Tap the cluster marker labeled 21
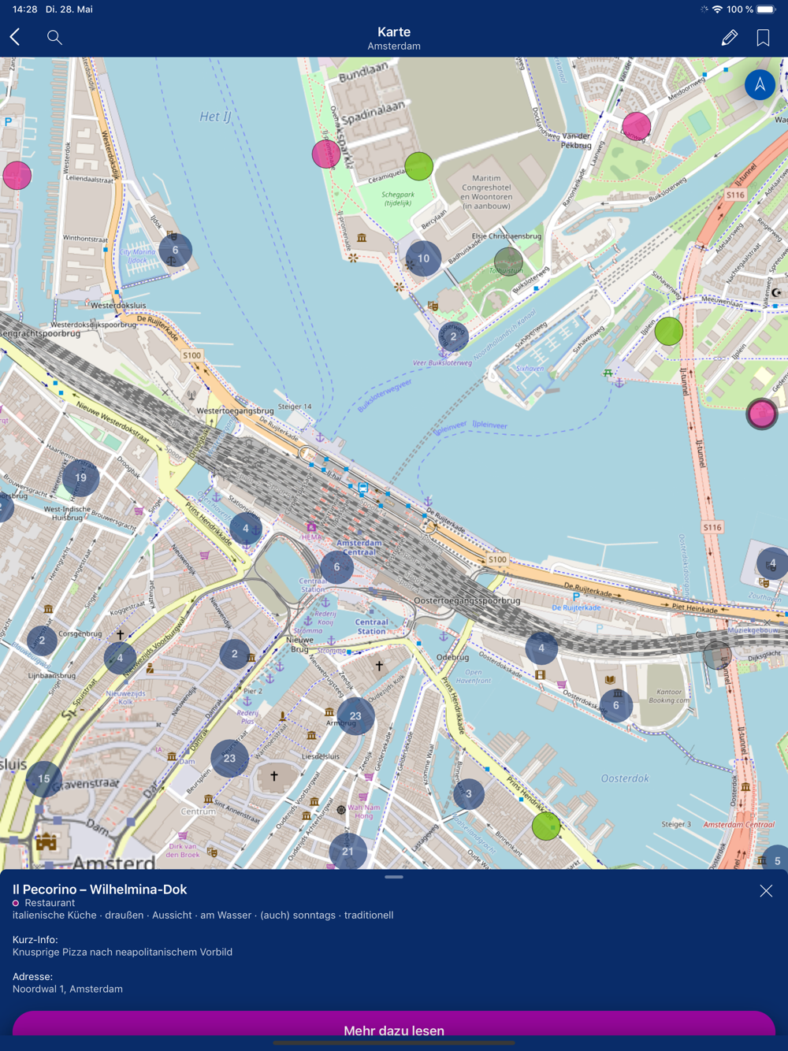788x1051 pixels. tap(348, 851)
